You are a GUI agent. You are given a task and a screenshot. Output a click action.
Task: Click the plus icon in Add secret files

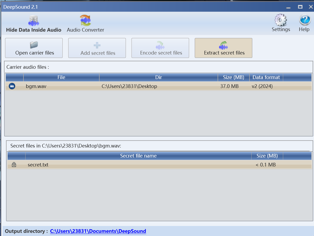[97, 45]
